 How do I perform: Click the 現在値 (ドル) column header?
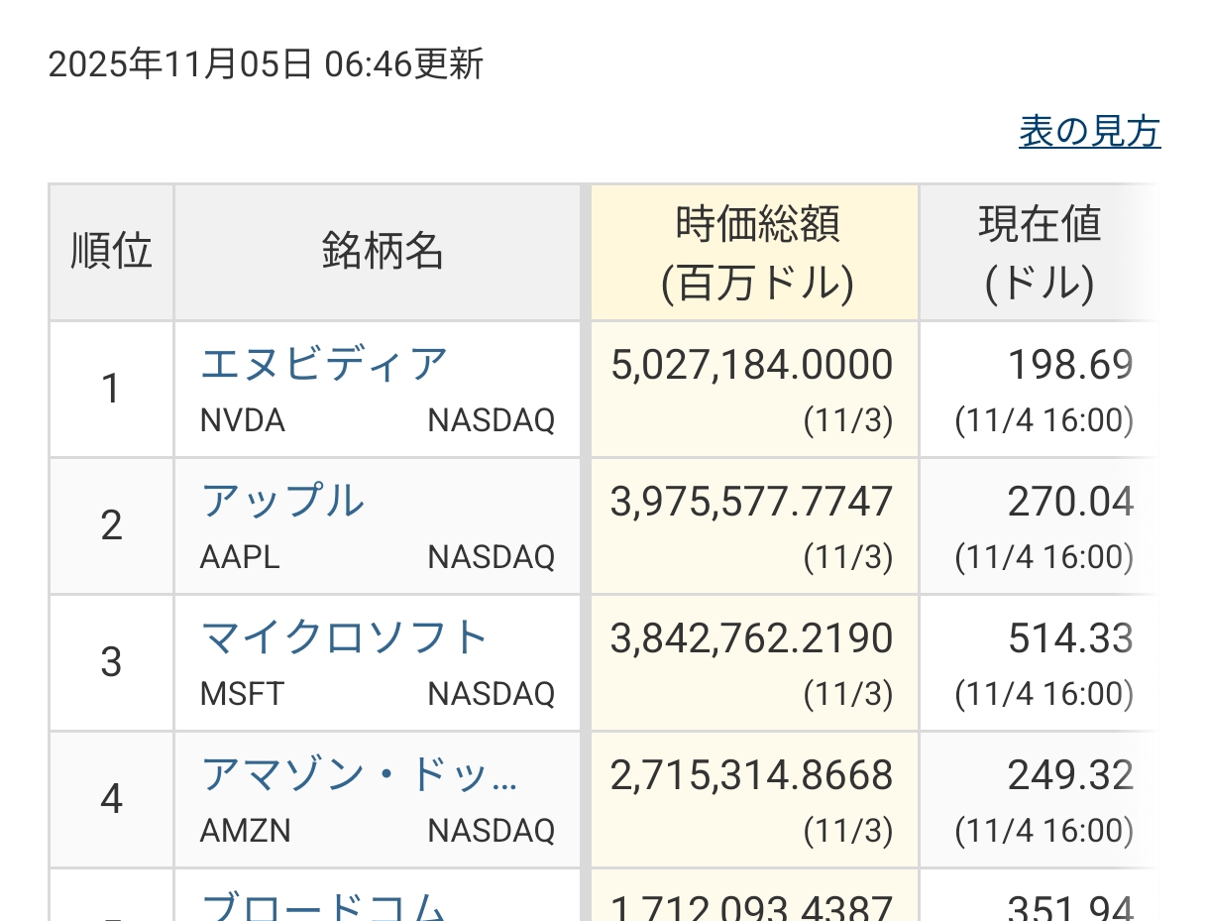pos(1039,253)
